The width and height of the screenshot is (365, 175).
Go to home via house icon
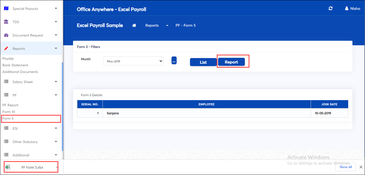(x=134, y=25)
